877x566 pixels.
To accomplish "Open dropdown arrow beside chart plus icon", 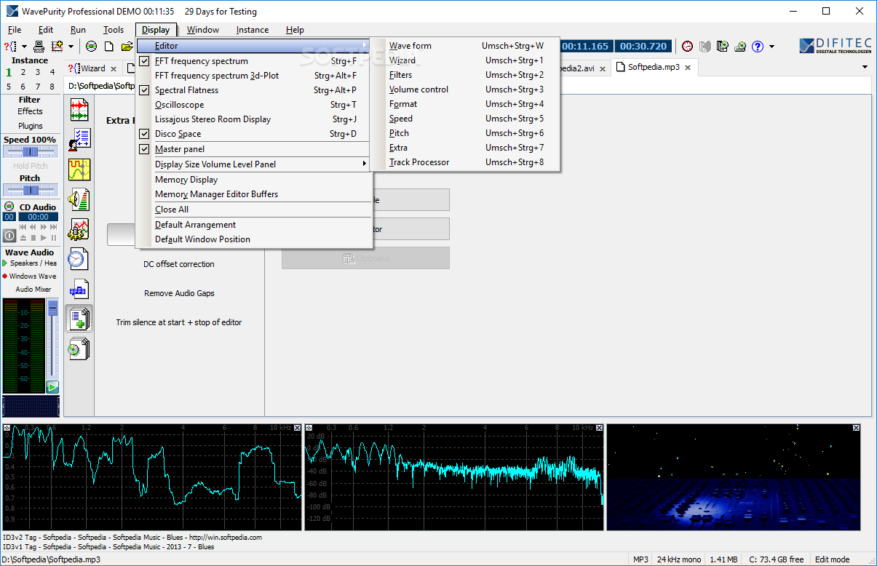I will click(x=71, y=47).
